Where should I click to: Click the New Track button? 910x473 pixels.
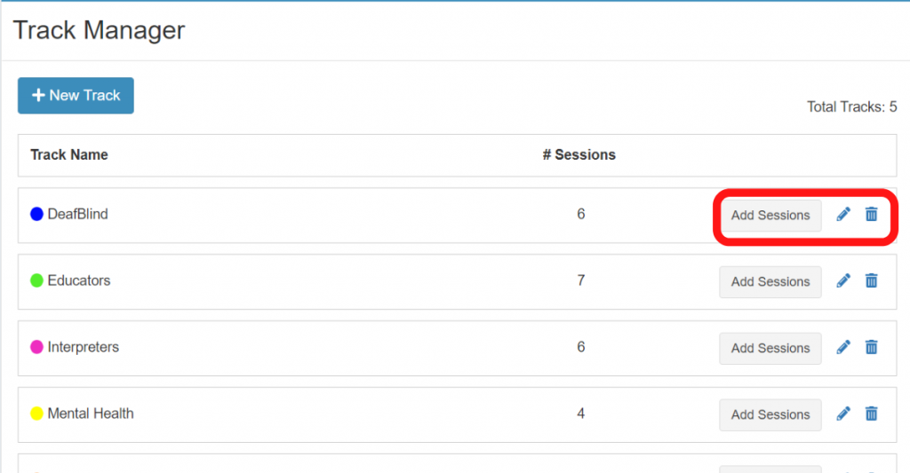(x=76, y=96)
